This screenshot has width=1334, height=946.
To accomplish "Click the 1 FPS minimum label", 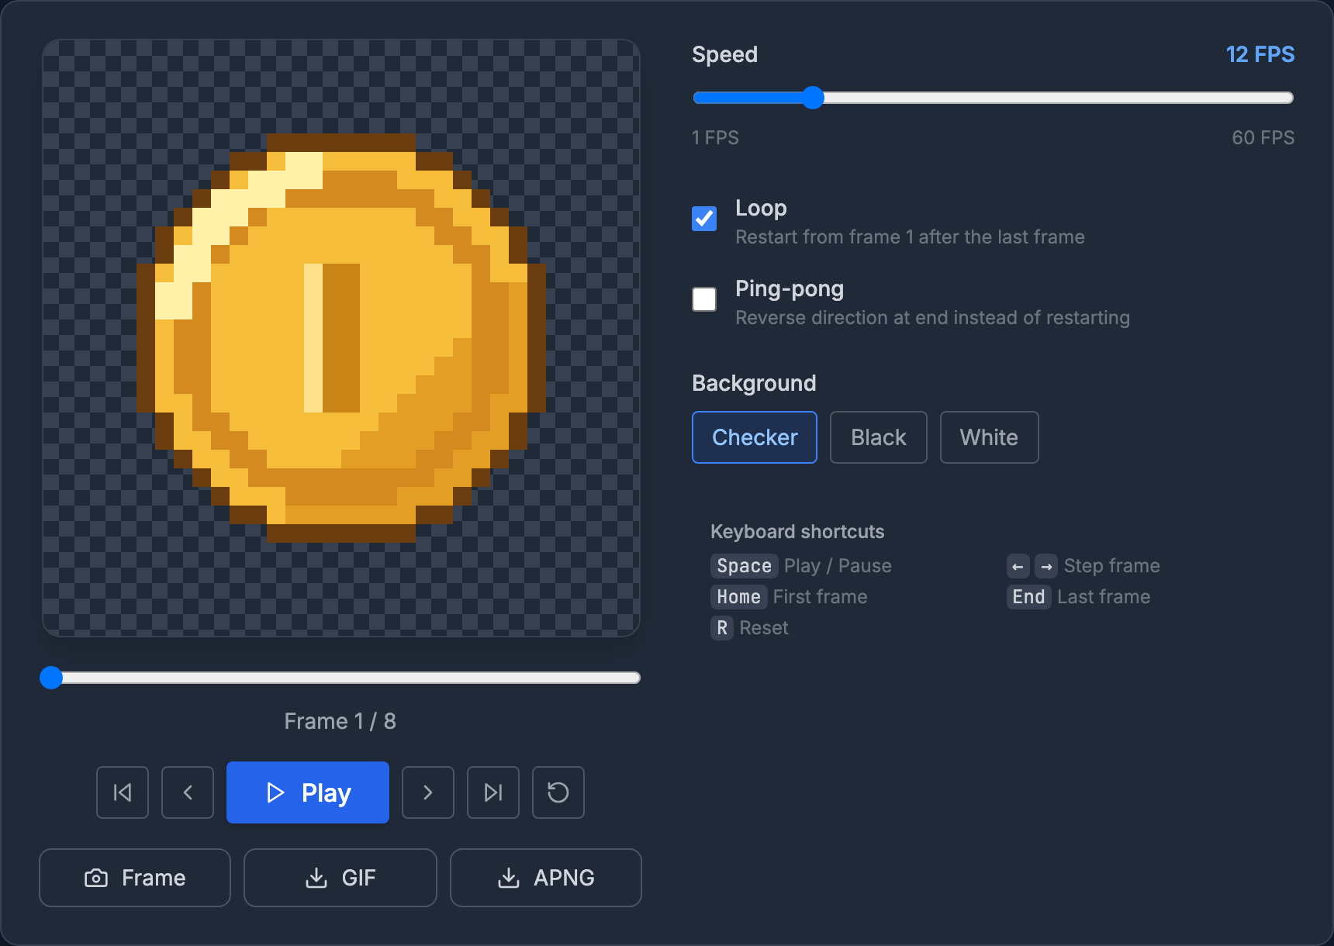I will pos(715,137).
